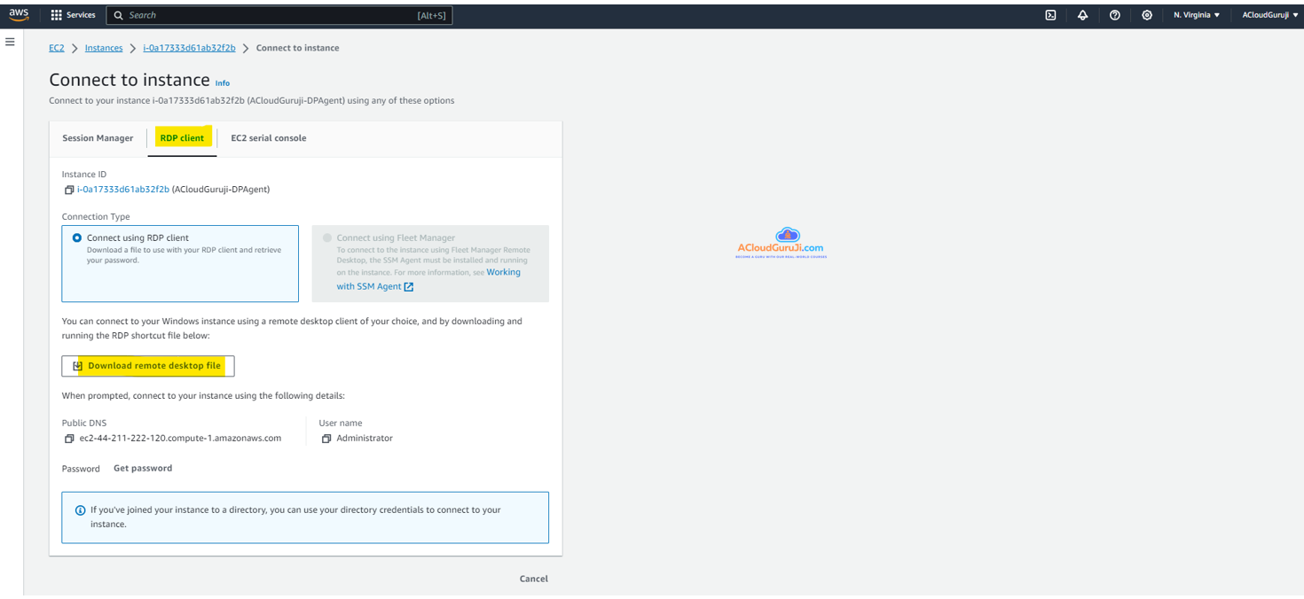Switch to the Session Manager tab

[x=98, y=138]
